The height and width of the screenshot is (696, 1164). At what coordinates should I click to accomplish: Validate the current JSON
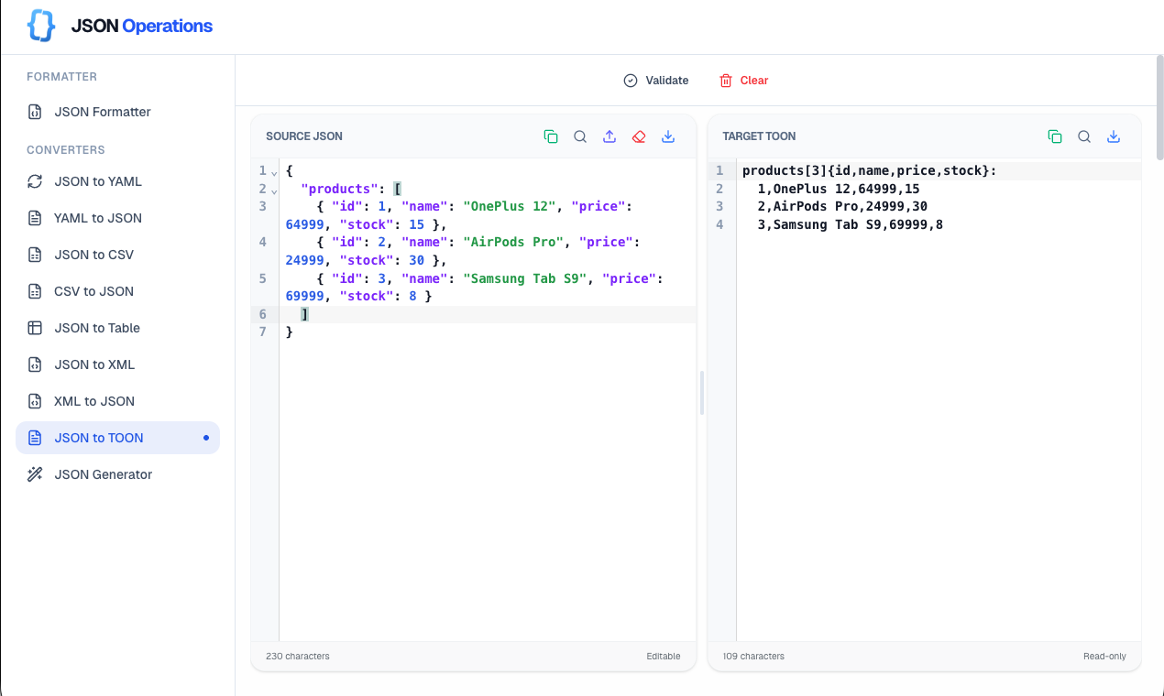(656, 80)
